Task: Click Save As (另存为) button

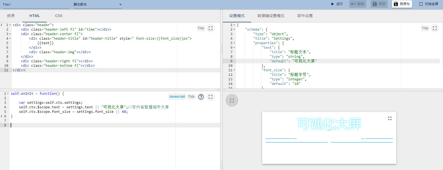Action: coord(402,4)
